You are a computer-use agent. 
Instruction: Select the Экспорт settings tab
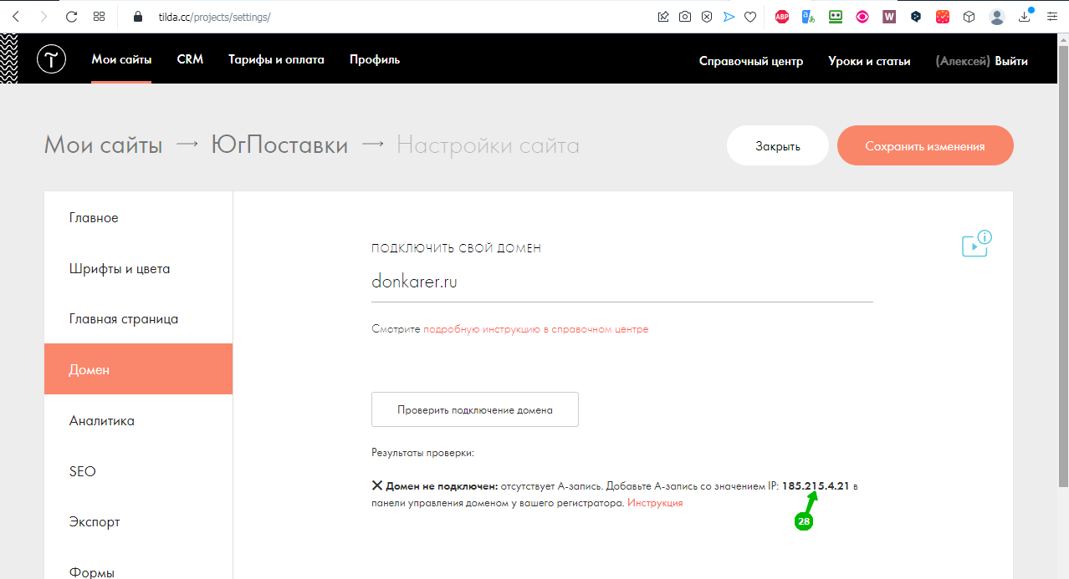click(138, 522)
